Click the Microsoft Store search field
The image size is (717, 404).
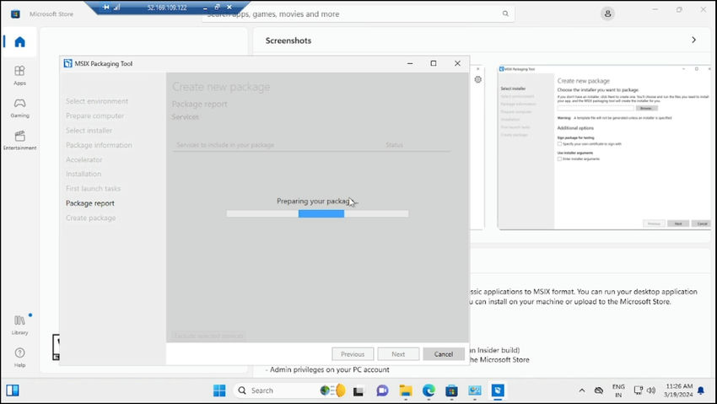coord(358,13)
